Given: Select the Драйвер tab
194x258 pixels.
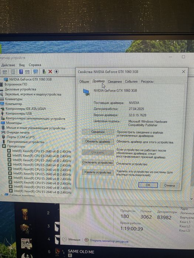Looking at the screenshot, I should pyautogui.click(x=99, y=81).
